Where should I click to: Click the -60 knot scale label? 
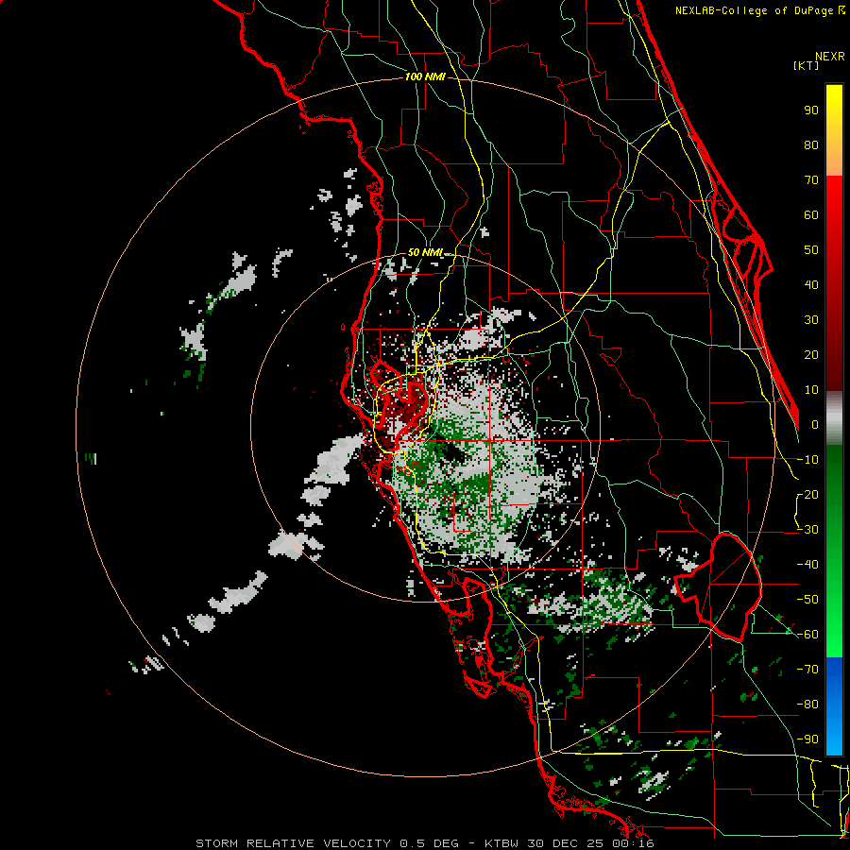tap(807, 635)
